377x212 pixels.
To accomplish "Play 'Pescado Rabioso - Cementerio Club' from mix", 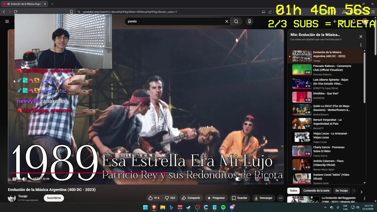I will pos(325,70).
